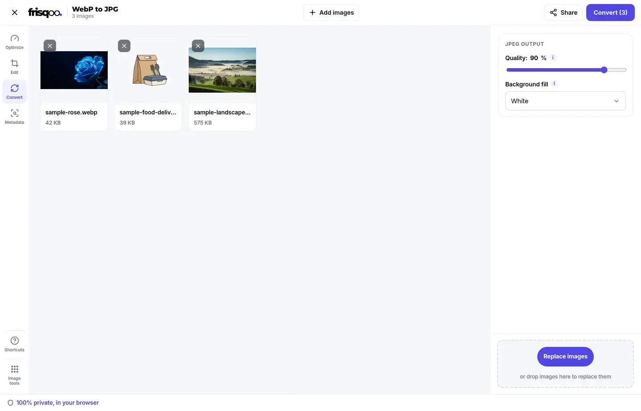Click the drop images to replace text
Screen dimensions: 641x411
(x=565, y=377)
